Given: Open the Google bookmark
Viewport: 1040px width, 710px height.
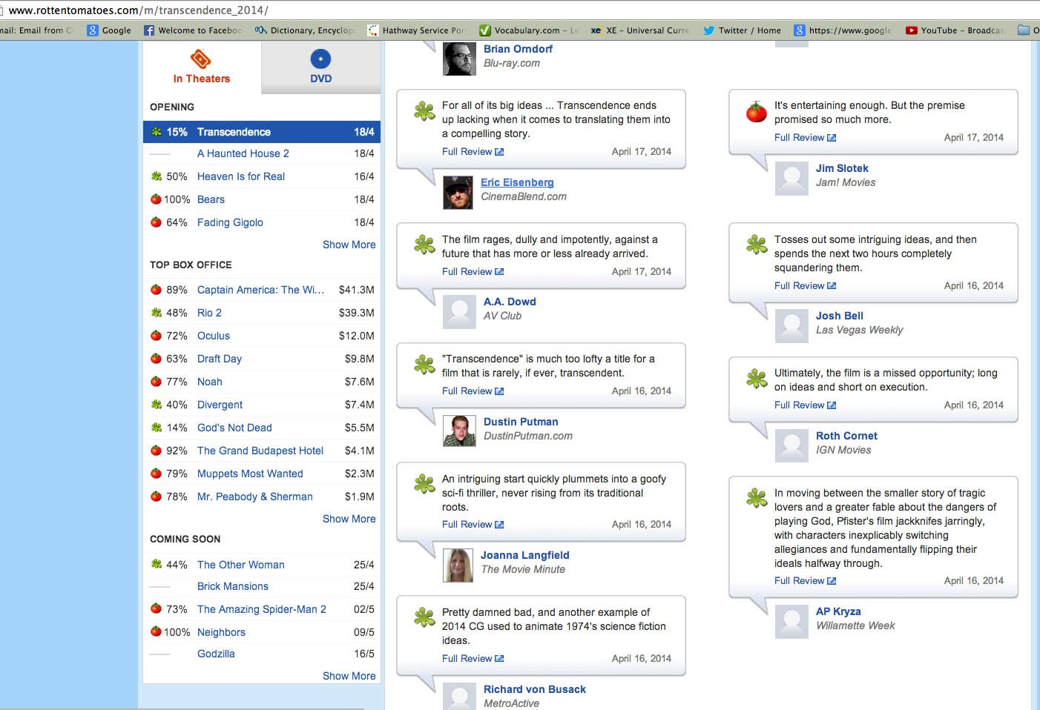Looking at the screenshot, I should (x=109, y=30).
